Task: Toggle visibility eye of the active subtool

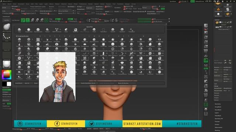Action: tap(230, 22)
